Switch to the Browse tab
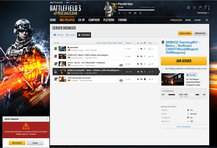 [x=59, y=35]
